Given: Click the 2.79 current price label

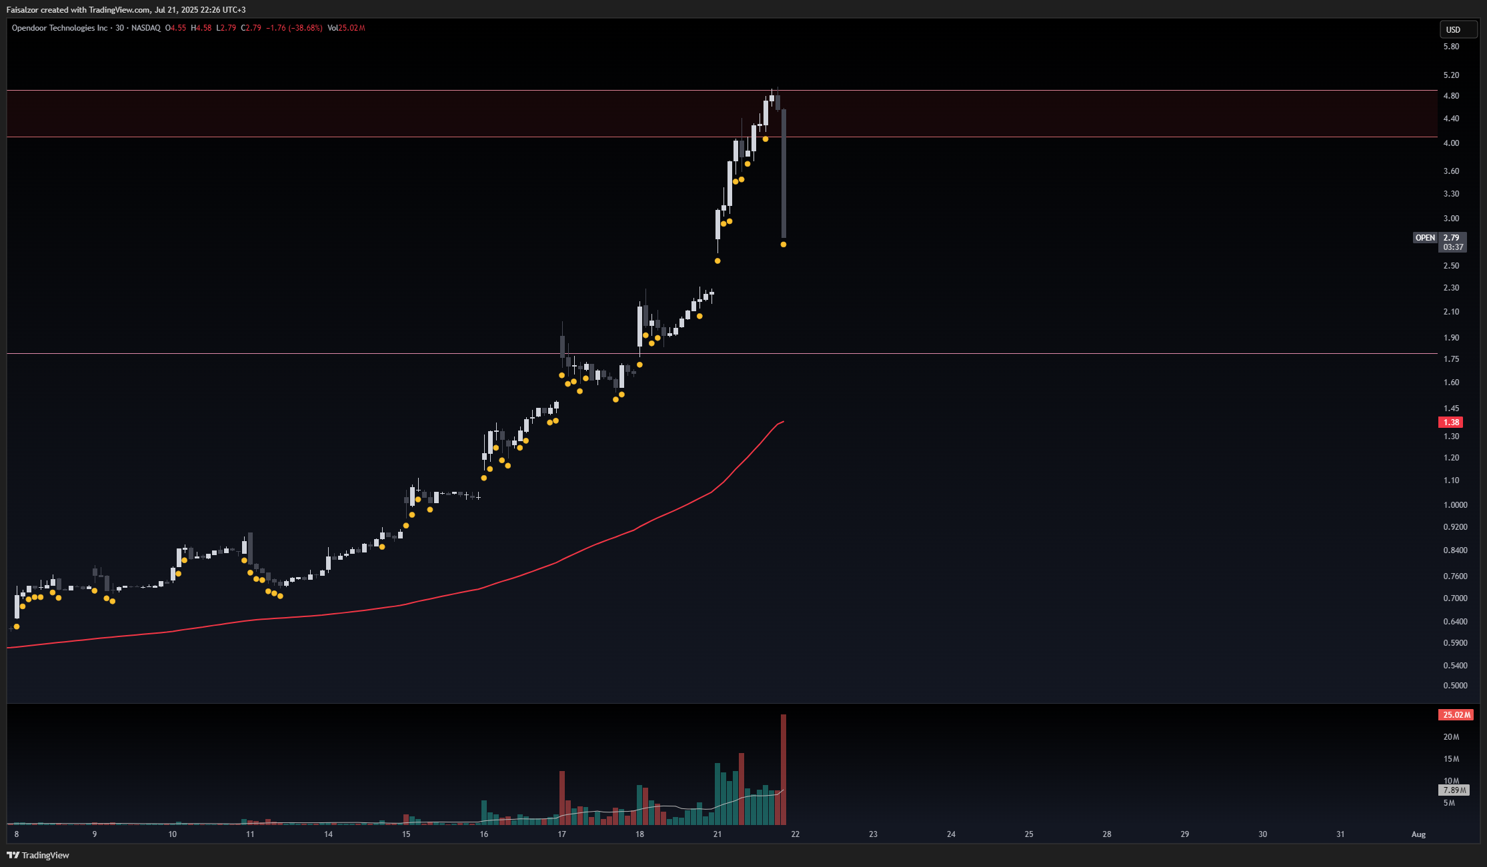Looking at the screenshot, I should click(1452, 238).
